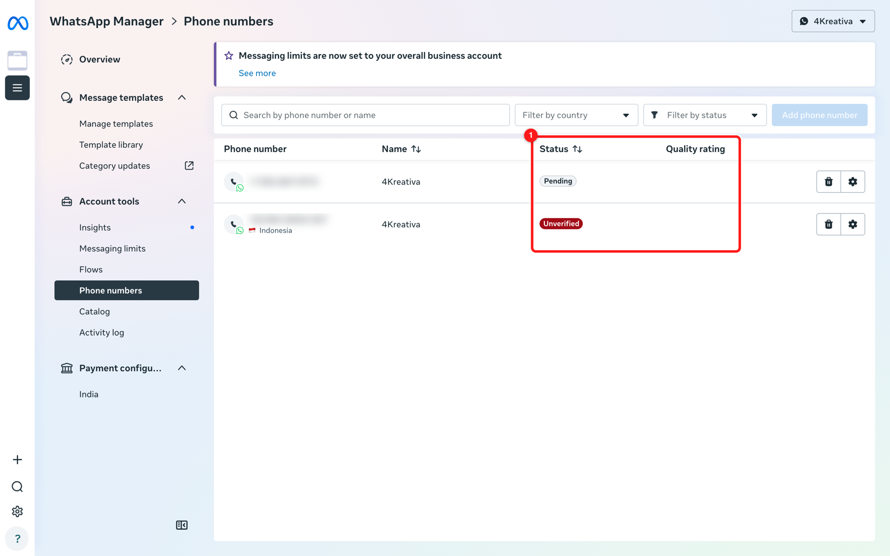Click the star icon in messaging limits banner

228,55
